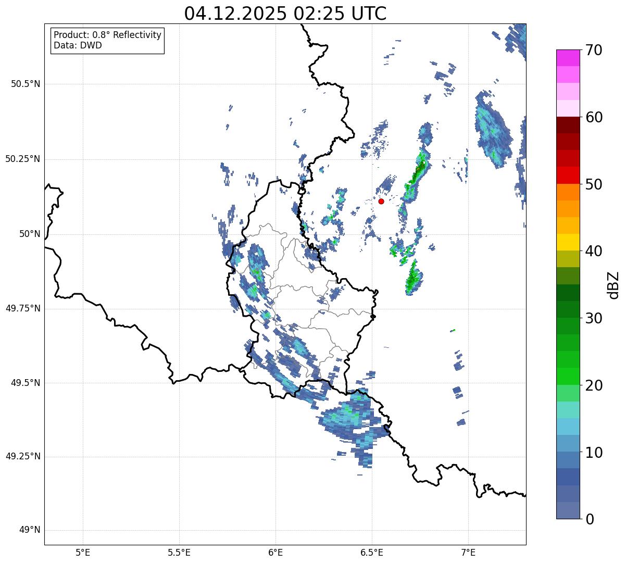Click the olive yellow colorbar segment below 40
The width and height of the screenshot is (626, 563).
[x=568, y=259]
